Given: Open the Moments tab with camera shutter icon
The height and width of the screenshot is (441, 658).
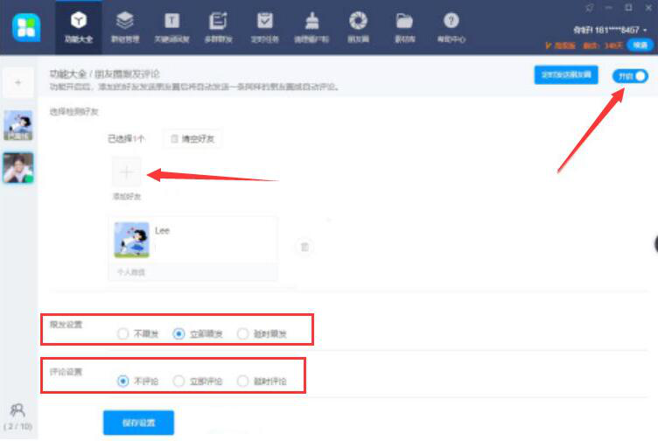Looking at the screenshot, I should coord(358,28).
